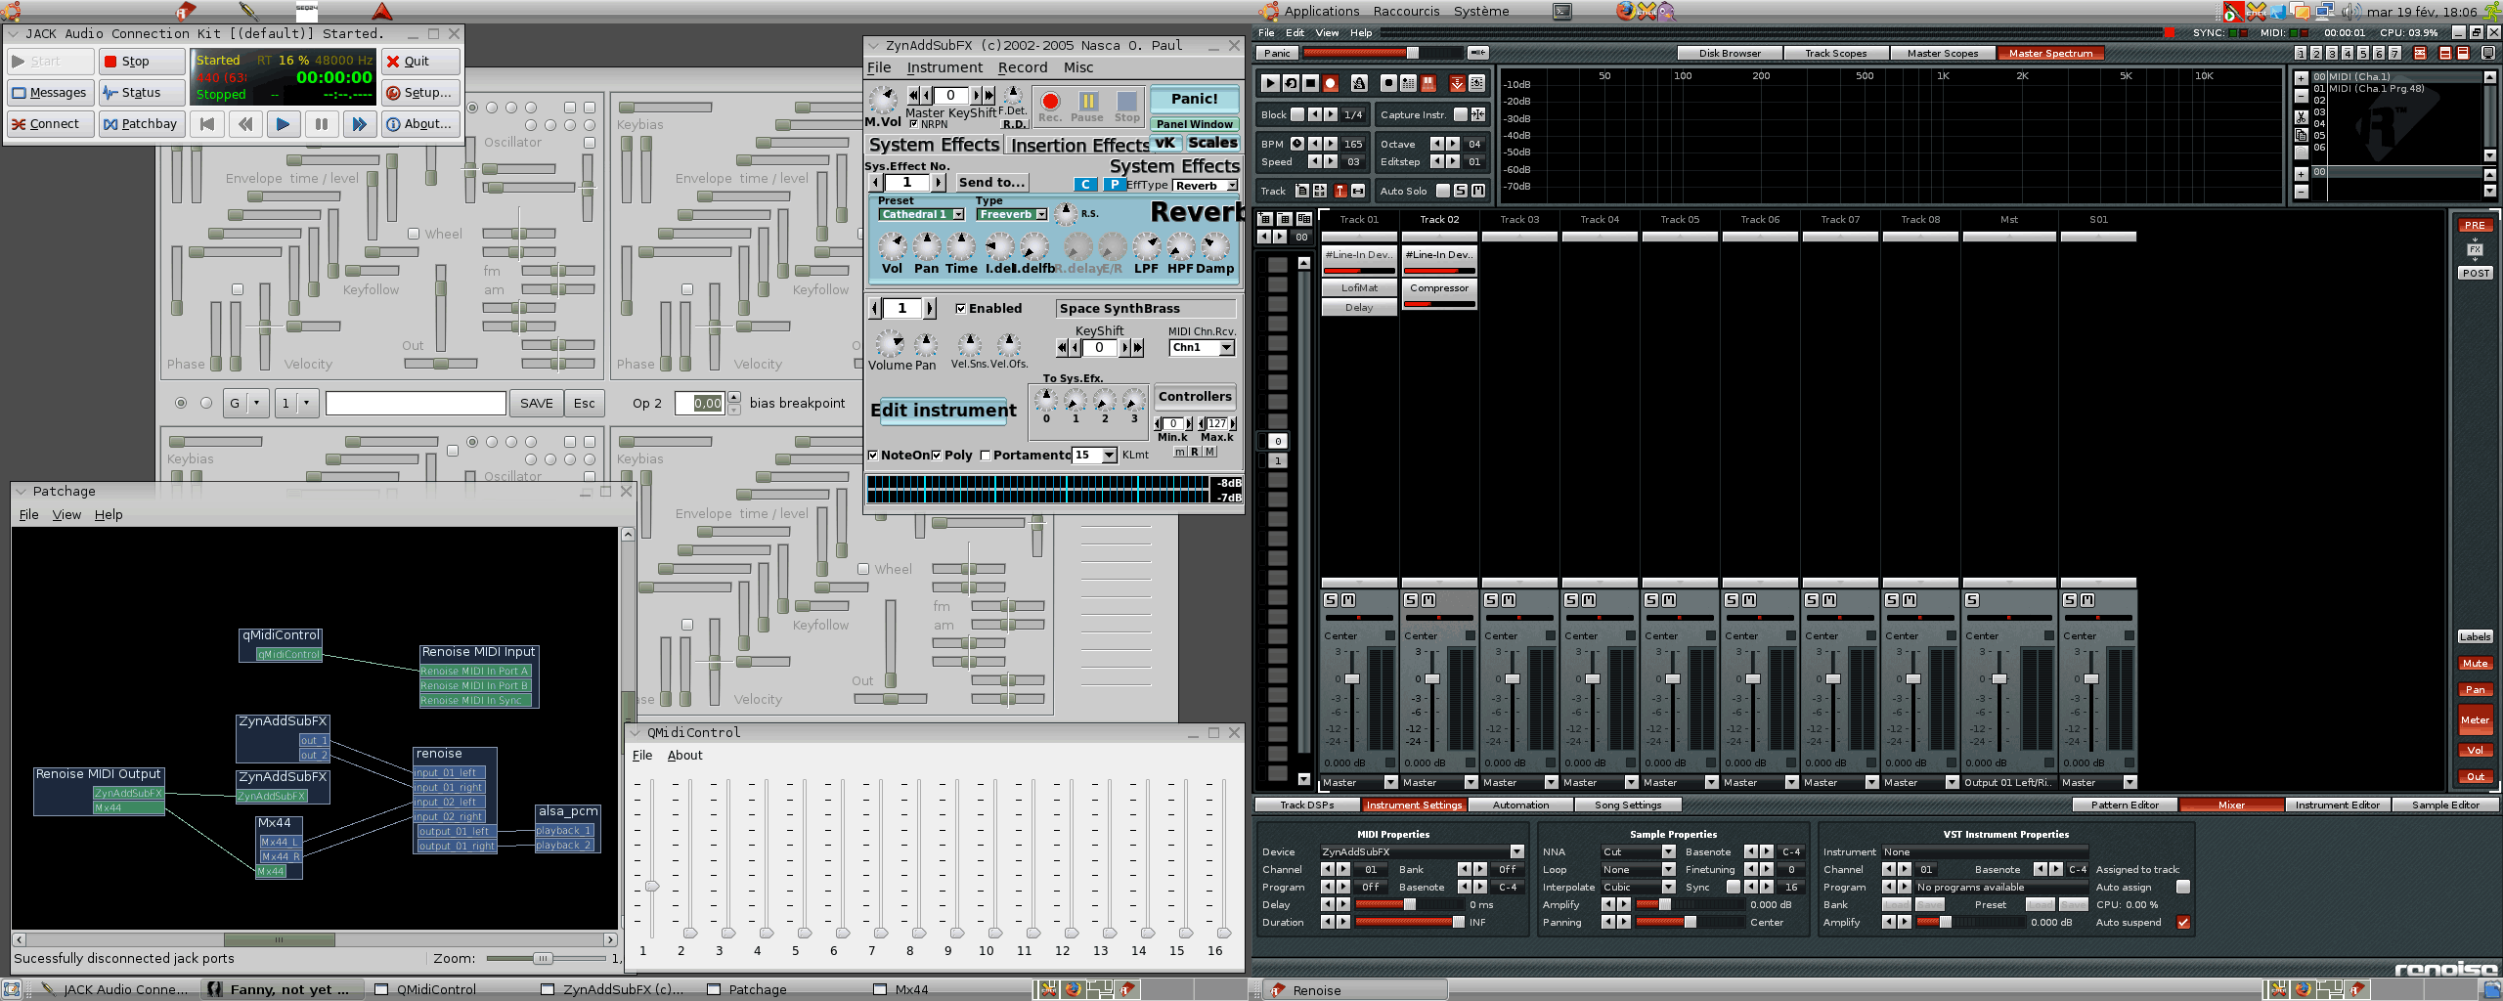This screenshot has width=2503, height=1001.
Task: Click the Patchbay button in JACK
Action: pyautogui.click(x=141, y=124)
